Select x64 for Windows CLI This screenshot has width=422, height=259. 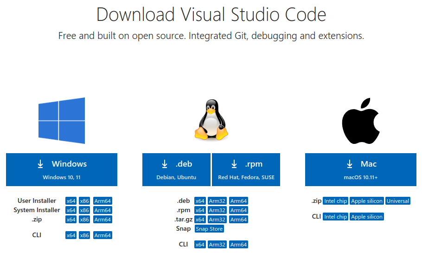(71, 235)
